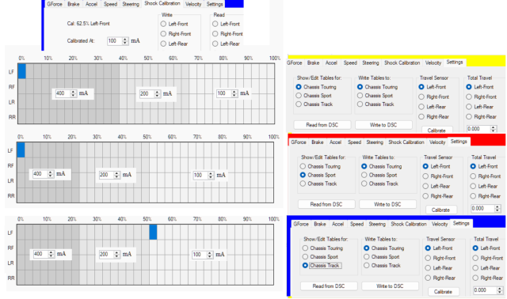Viewport: 507px width, 299px height.
Task: Increase Calibrated At value with up arrow
Action: click(125, 40)
